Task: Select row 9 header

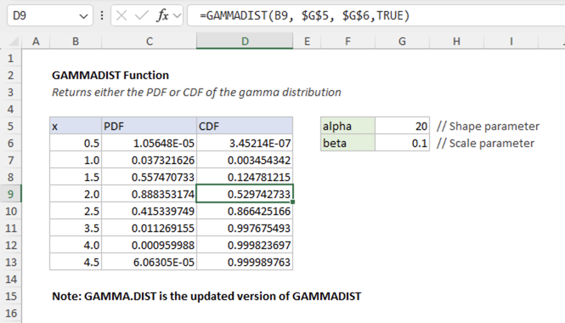Action: pos(11,194)
